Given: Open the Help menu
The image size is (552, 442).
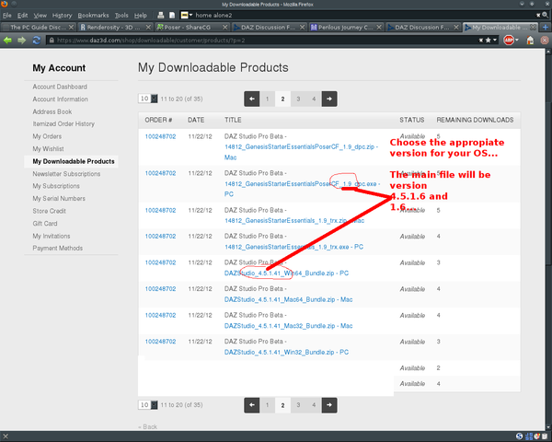Looking at the screenshot, I should tap(141, 15).
